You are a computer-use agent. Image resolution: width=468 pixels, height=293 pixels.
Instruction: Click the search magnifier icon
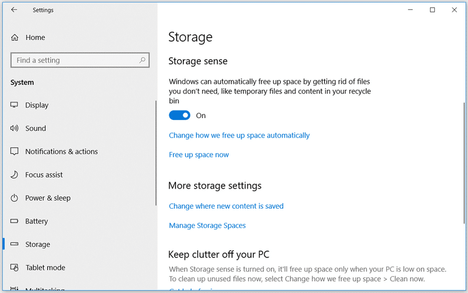click(x=142, y=60)
